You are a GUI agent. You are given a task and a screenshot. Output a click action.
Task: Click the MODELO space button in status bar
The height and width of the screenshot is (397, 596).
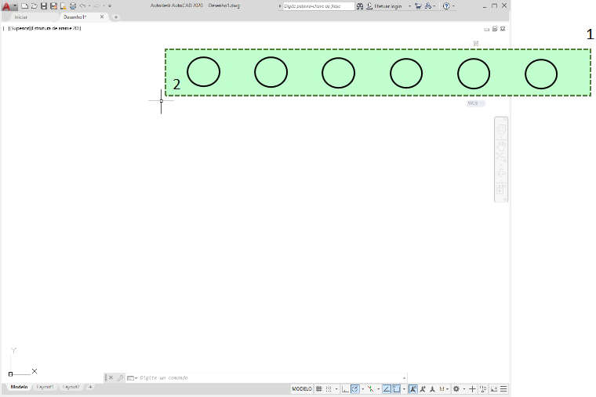point(302,389)
